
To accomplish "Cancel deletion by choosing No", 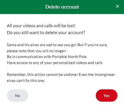I will click(18, 95).
